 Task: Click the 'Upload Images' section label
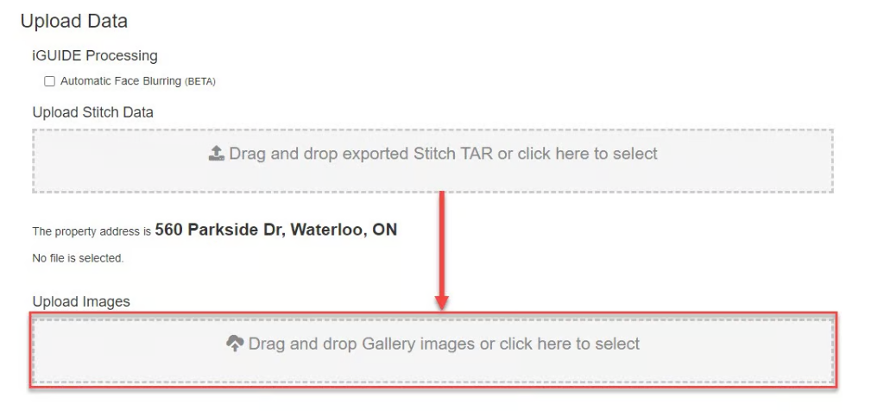coord(81,301)
